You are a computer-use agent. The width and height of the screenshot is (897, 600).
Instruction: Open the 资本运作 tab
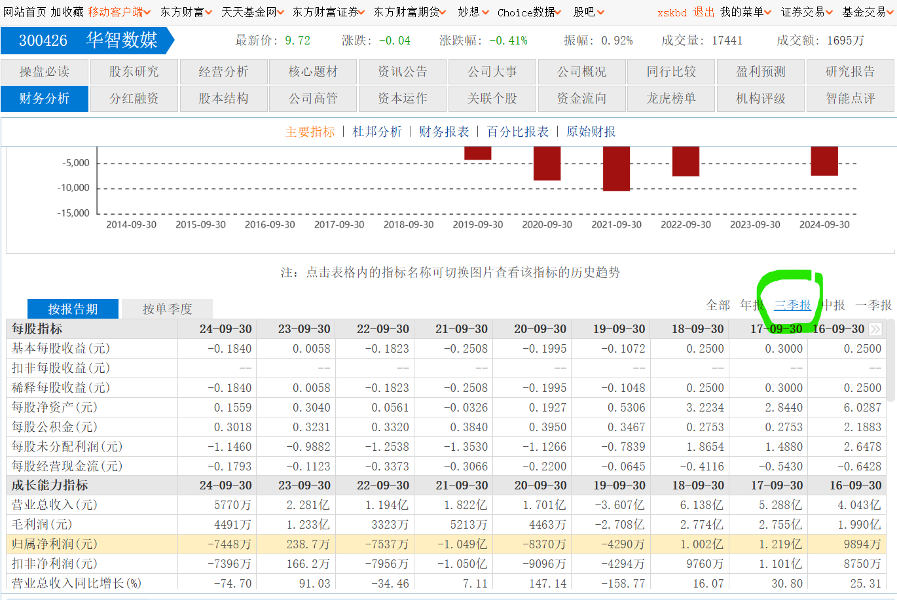403,98
